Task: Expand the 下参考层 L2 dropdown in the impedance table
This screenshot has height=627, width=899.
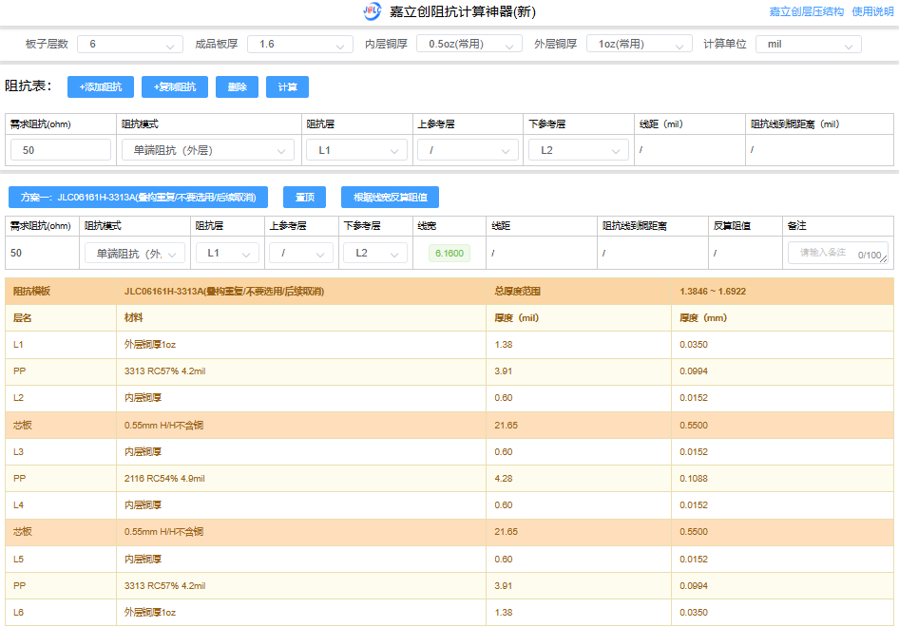Action: pos(578,150)
